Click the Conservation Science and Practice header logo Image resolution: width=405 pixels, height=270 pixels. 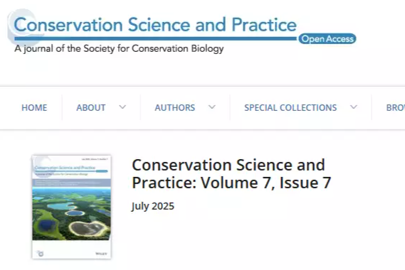tap(182, 31)
